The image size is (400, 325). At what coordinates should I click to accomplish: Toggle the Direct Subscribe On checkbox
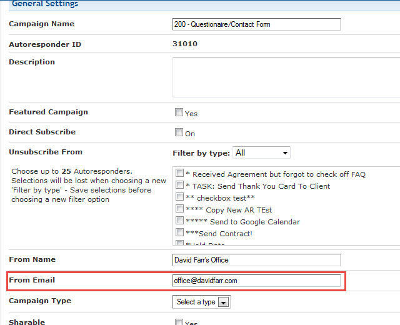pyautogui.click(x=179, y=133)
